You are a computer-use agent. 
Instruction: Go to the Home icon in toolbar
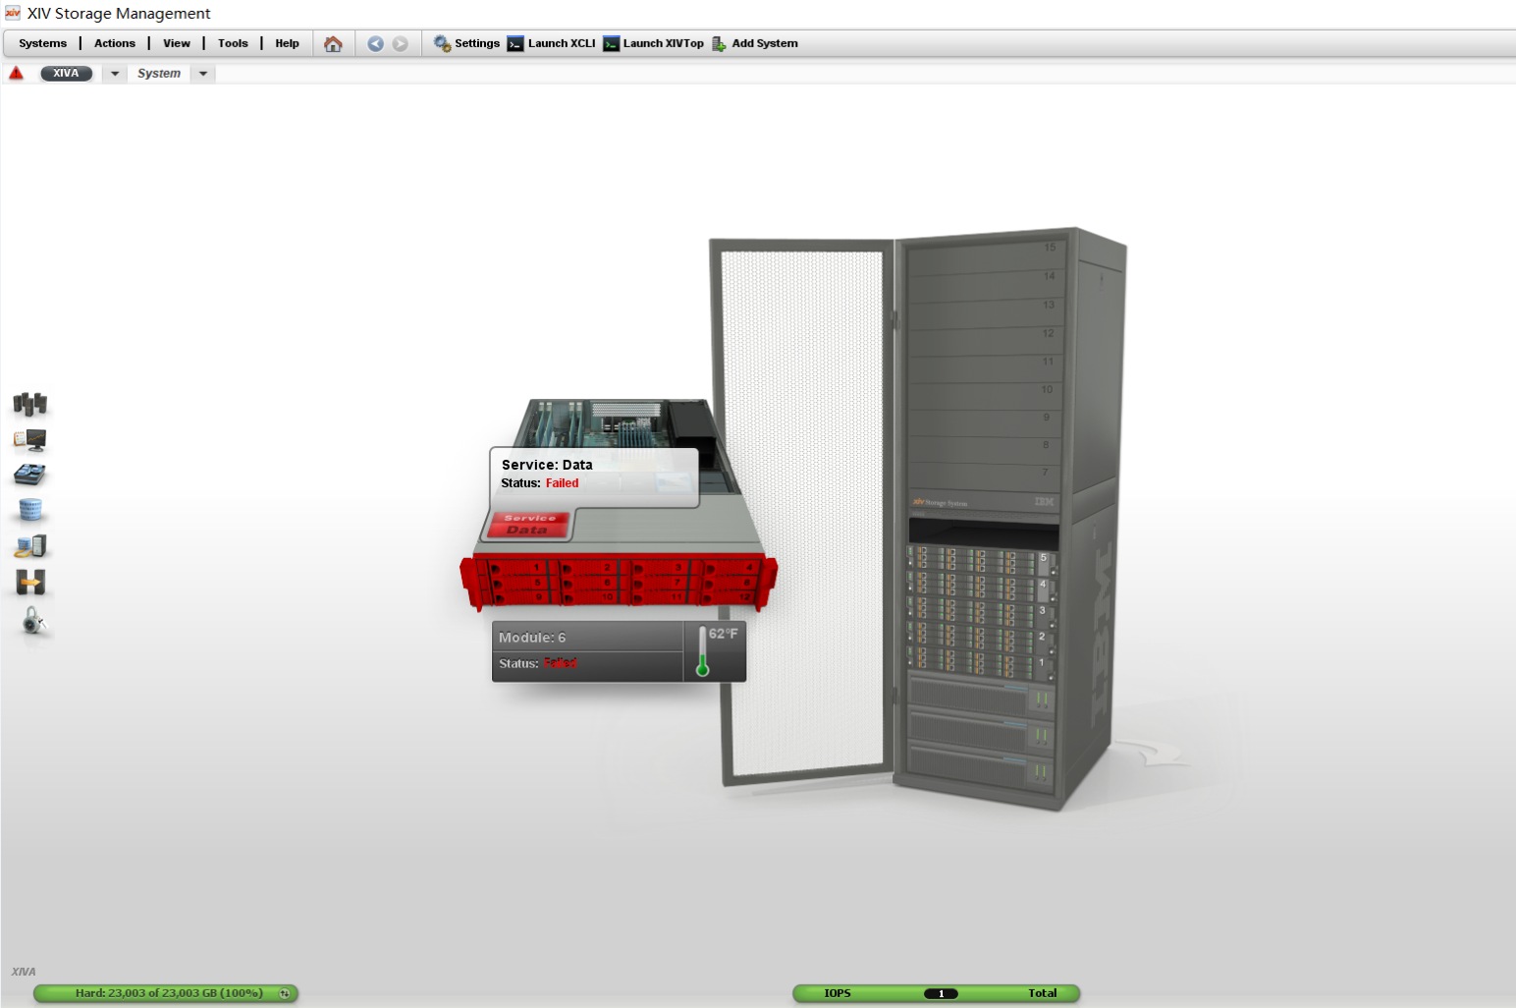[x=333, y=44]
